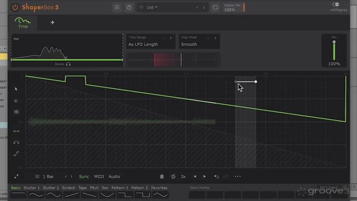Select the Basic preset tab
Image resolution: width=357 pixels, height=201 pixels.
[x=16, y=188]
